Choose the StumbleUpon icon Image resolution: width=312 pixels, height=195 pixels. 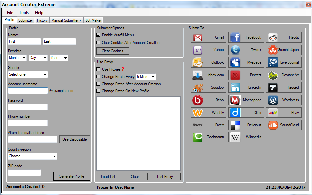273,50
